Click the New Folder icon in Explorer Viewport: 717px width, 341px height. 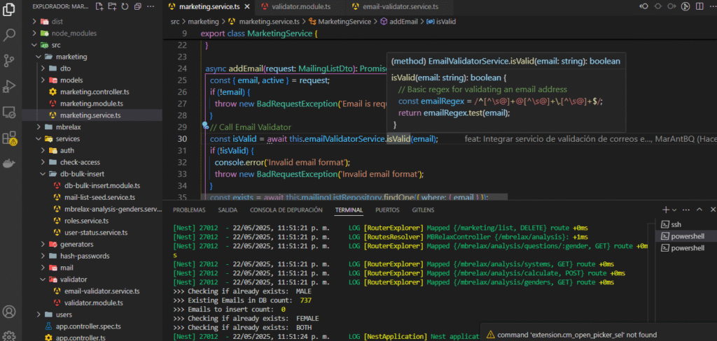(x=112, y=7)
